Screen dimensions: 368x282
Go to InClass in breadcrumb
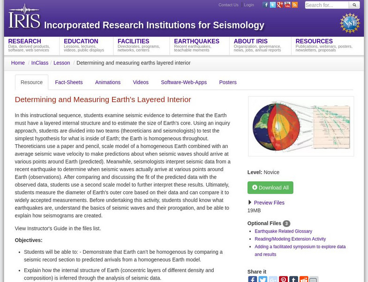coord(40,63)
